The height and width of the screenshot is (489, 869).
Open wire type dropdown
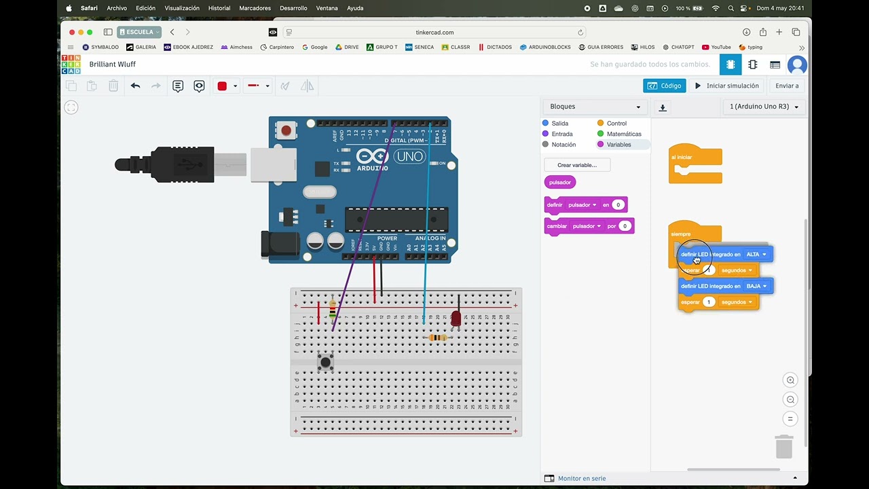(x=267, y=86)
